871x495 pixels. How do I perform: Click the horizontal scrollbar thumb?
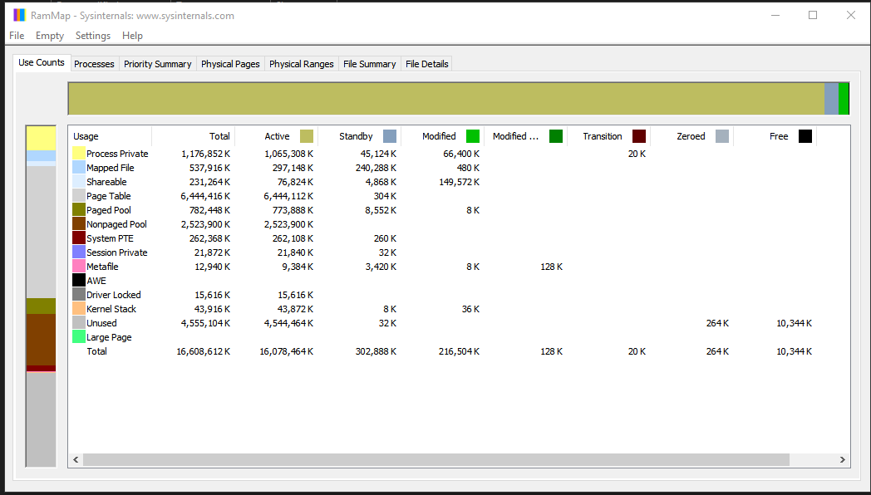436,459
